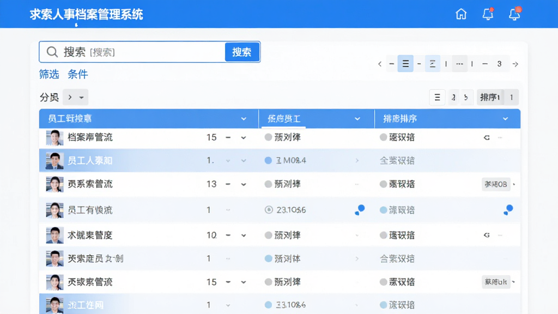558x314 pixels.
Task: Open the 分类 dropdown caret
Action: coord(82,98)
